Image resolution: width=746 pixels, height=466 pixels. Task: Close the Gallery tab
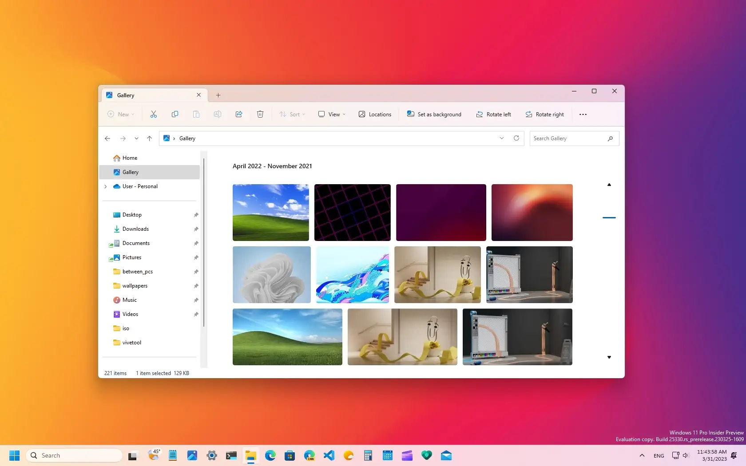198,95
